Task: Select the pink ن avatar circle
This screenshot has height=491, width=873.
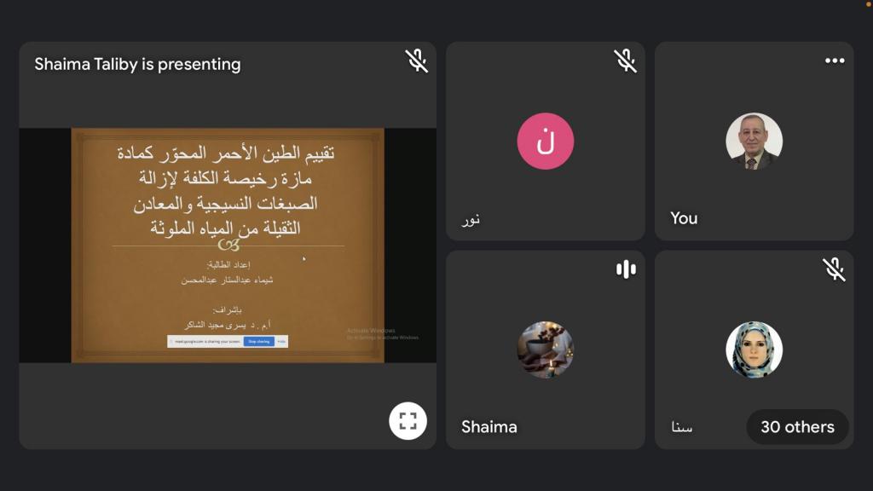Action: tap(545, 141)
